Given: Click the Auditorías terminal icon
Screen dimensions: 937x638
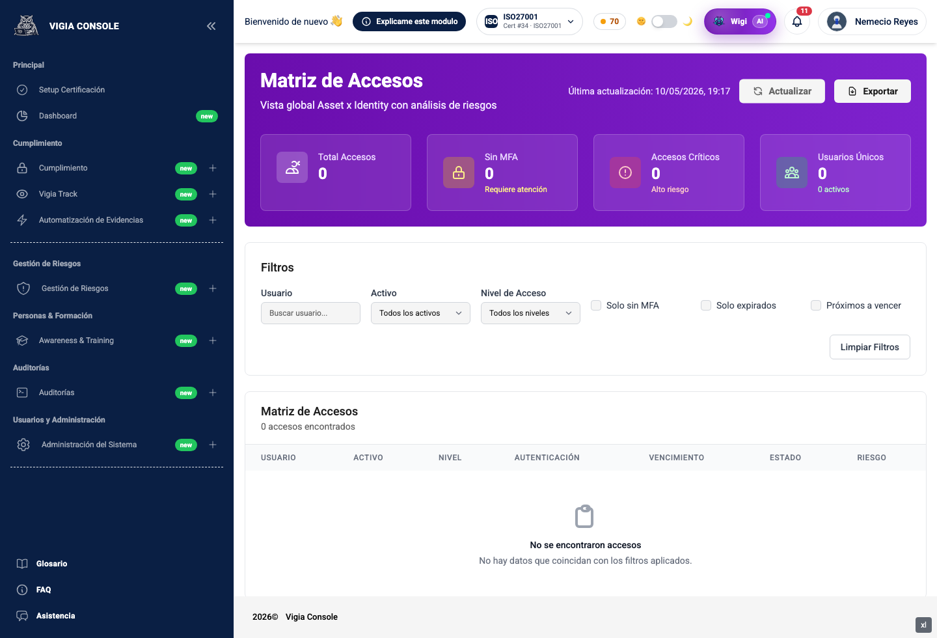Looking at the screenshot, I should point(22,393).
